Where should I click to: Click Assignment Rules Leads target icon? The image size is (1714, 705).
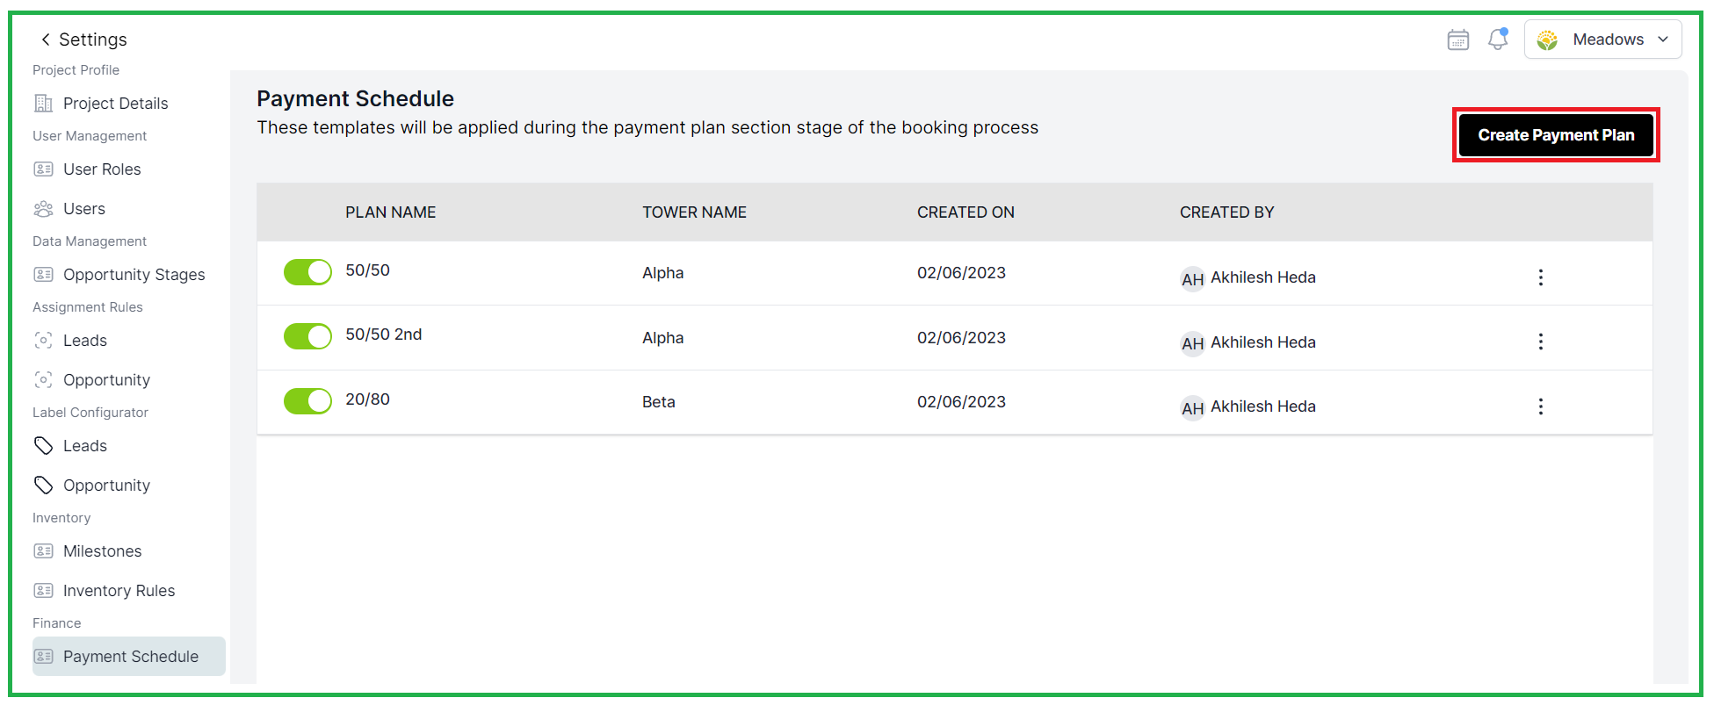[x=43, y=341]
